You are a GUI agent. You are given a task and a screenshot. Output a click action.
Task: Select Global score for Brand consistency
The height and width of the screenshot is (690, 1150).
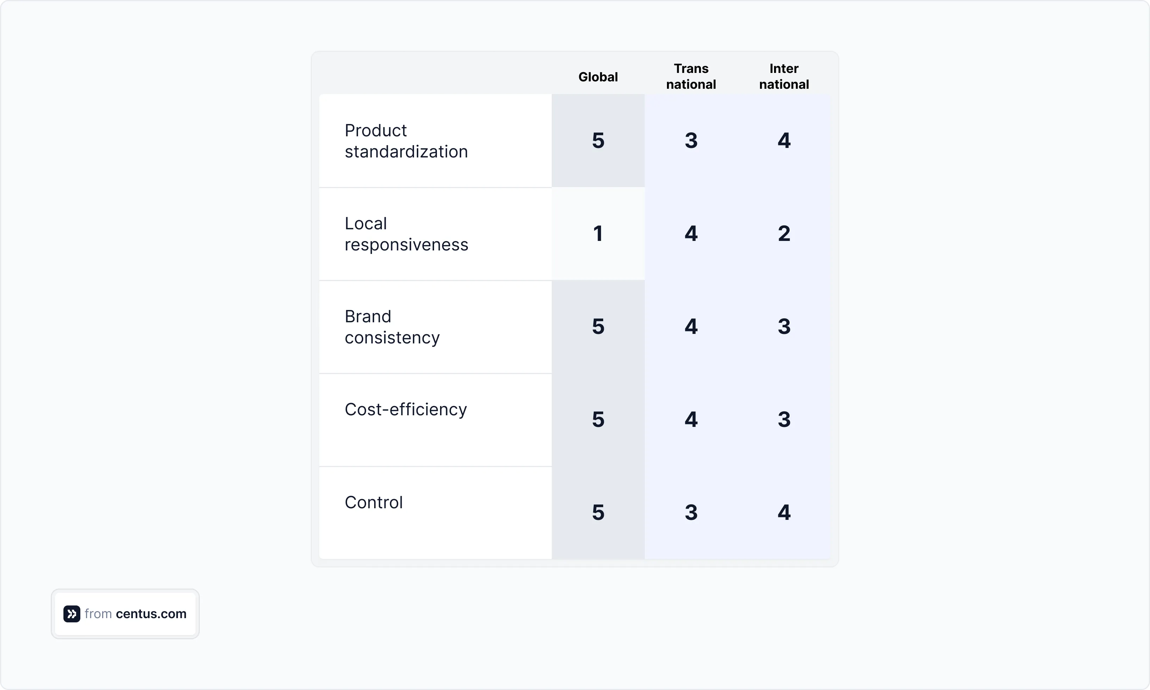598,327
